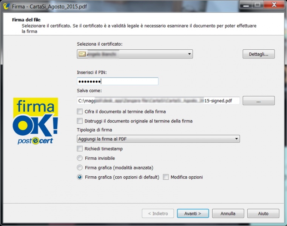
Task: Enable Distruggi il documento originale checkbox
Action: pyautogui.click(x=80, y=121)
